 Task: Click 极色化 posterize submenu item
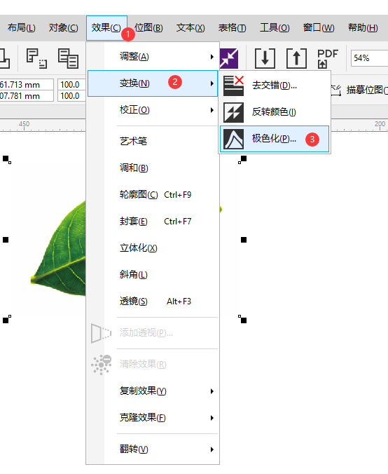pyautogui.click(x=275, y=139)
